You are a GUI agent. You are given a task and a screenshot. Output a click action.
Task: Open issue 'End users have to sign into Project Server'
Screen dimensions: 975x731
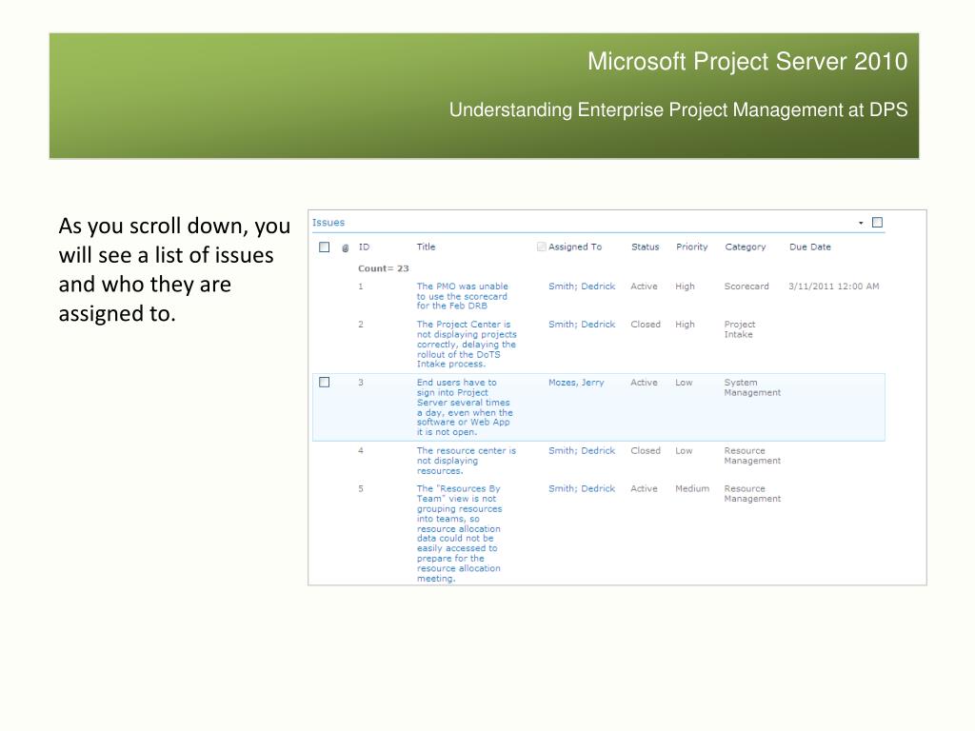tap(465, 407)
